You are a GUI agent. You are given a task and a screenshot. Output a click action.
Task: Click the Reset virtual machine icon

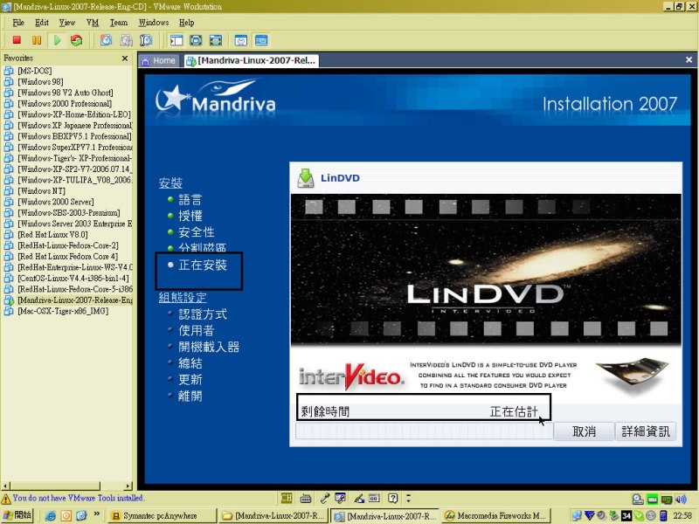(77, 40)
